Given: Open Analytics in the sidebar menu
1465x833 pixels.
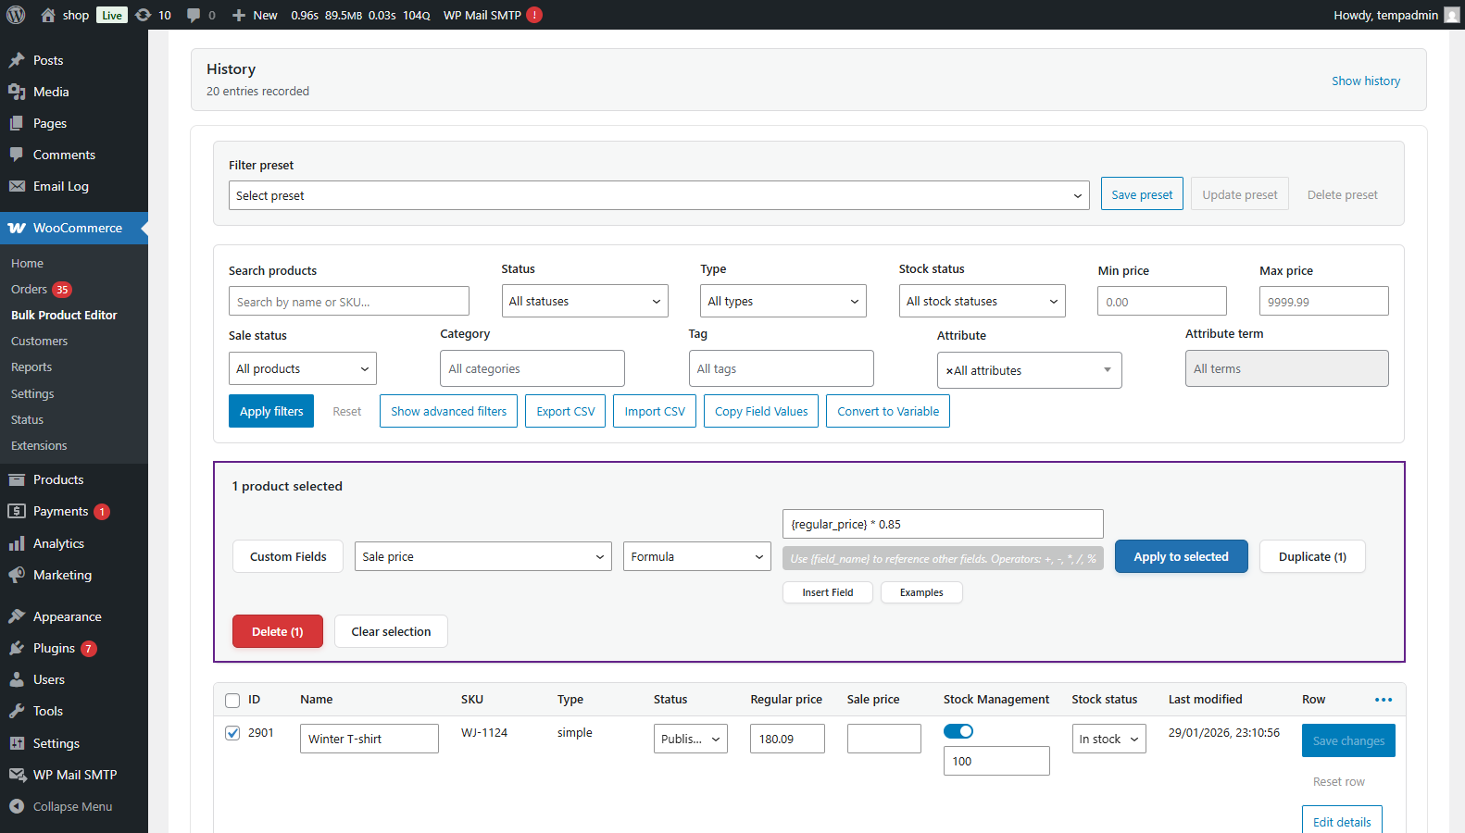Looking at the screenshot, I should point(58,543).
